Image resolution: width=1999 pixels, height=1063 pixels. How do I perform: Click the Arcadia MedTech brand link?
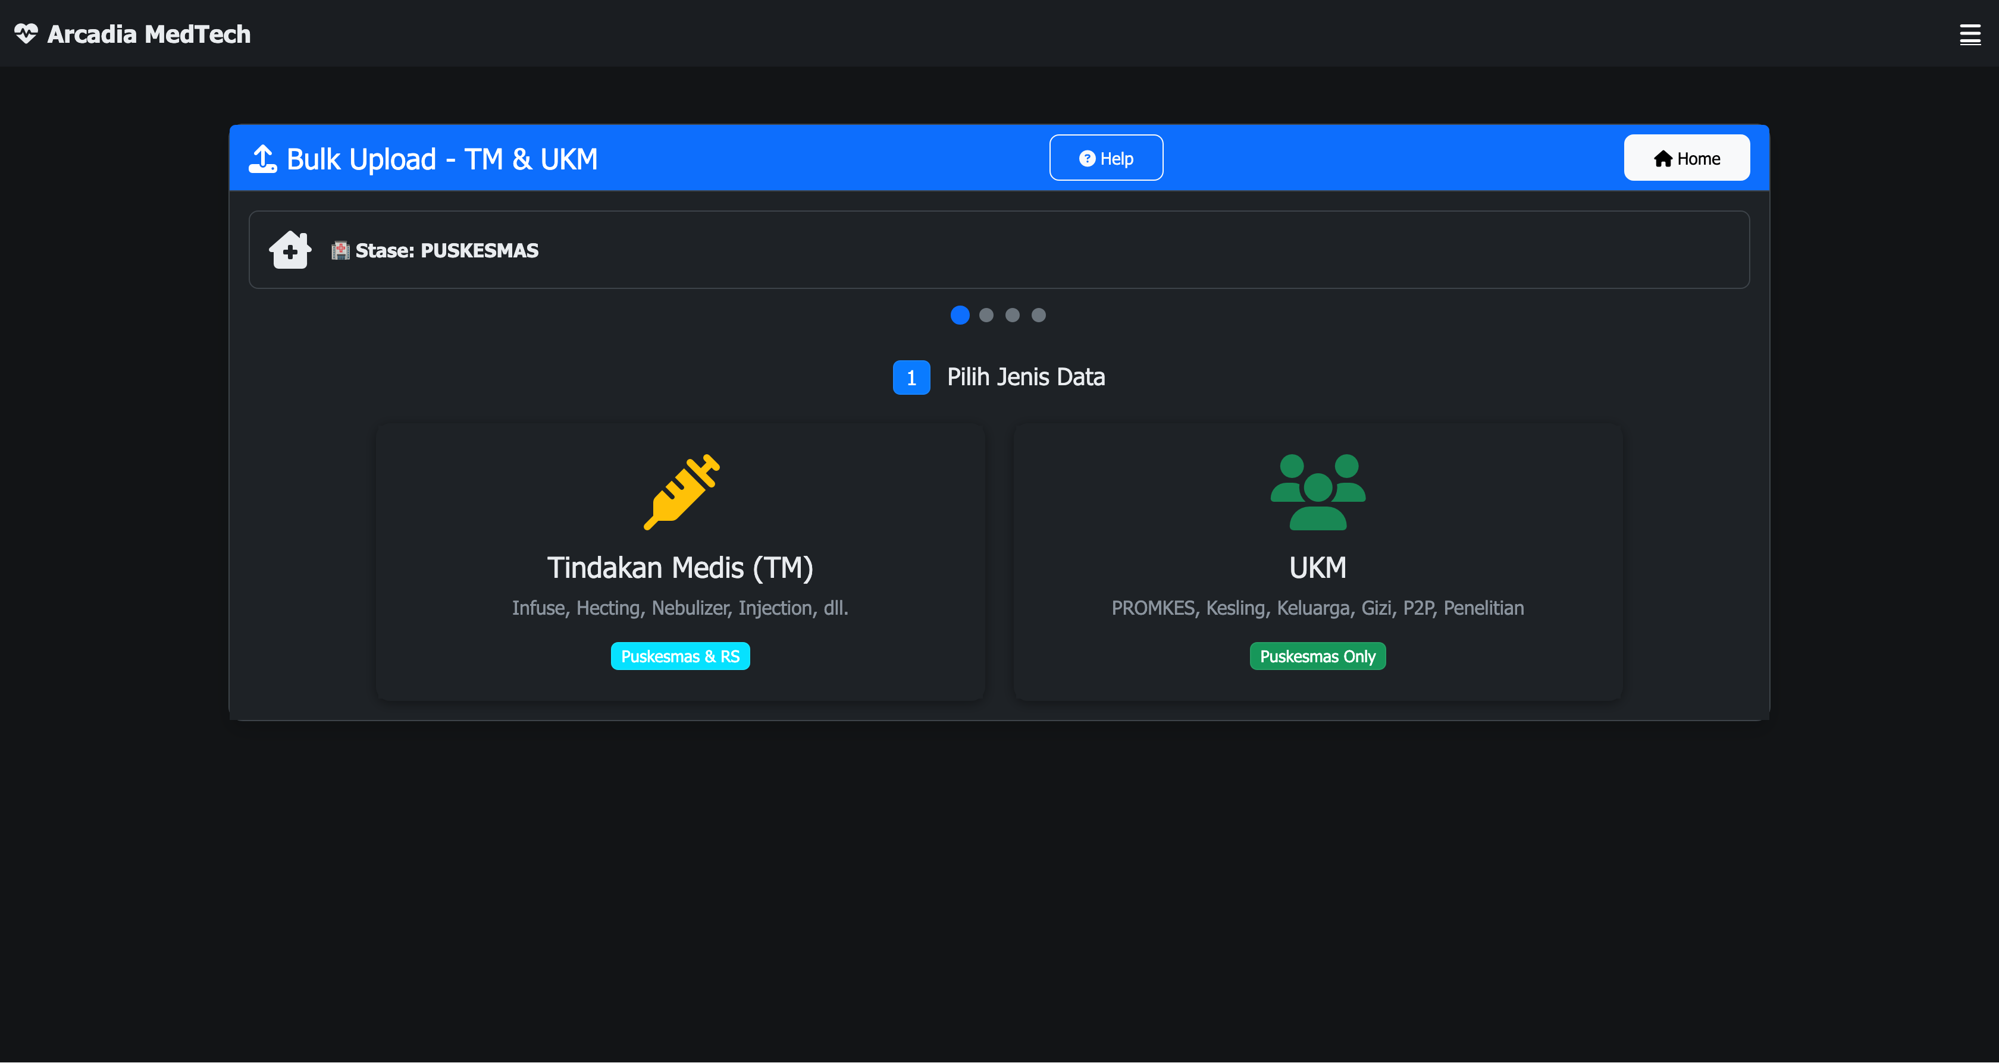pyautogui.click(x=148, y=34)
